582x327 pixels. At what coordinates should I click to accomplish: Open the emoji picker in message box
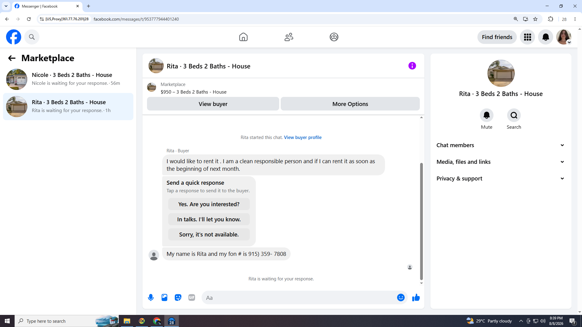401,298
